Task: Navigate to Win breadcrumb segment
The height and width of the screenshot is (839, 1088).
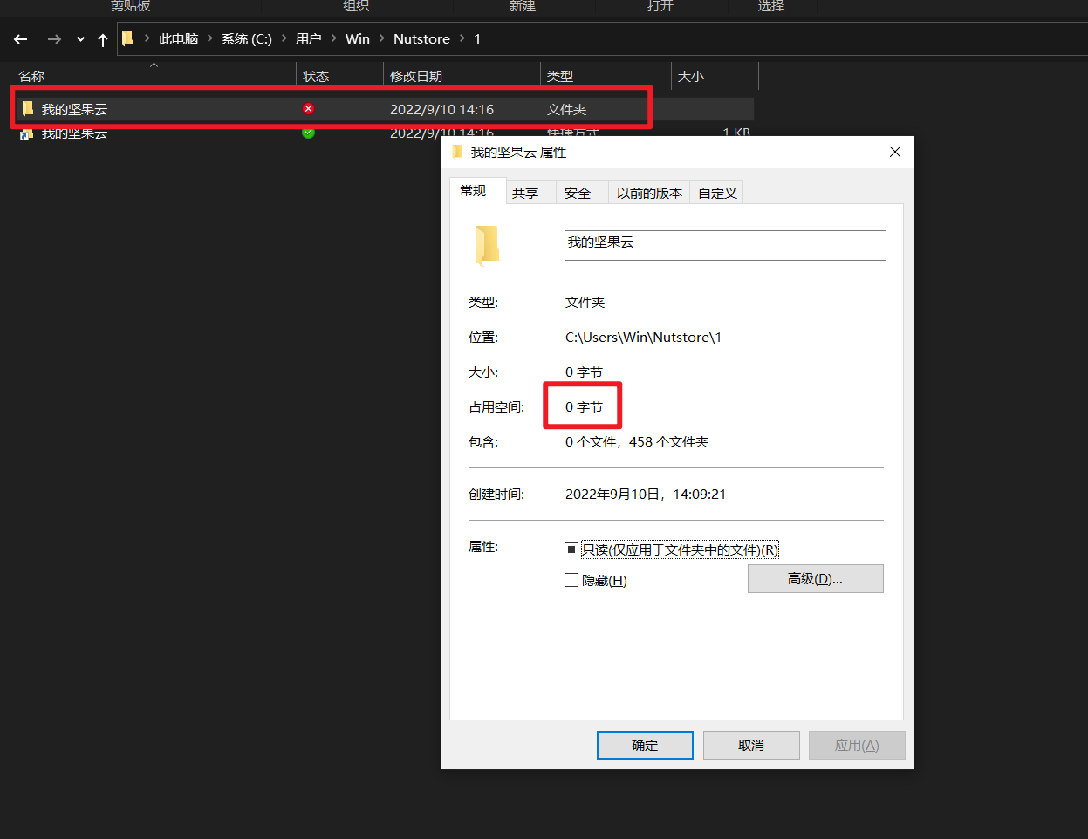Action: (x=358, y=39)
